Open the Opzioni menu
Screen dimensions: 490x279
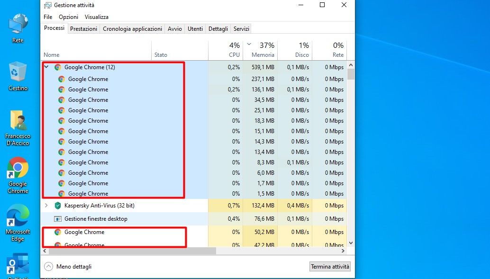click(x=68, y=17)
